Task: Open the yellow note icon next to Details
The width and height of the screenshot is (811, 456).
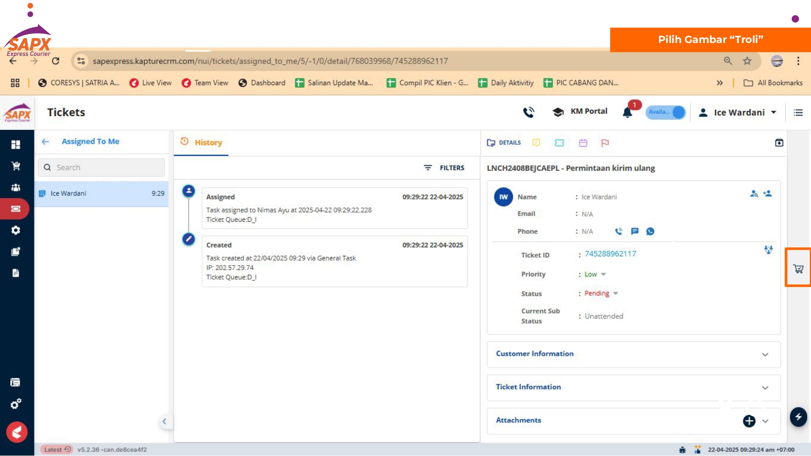Action: point(536,143)
